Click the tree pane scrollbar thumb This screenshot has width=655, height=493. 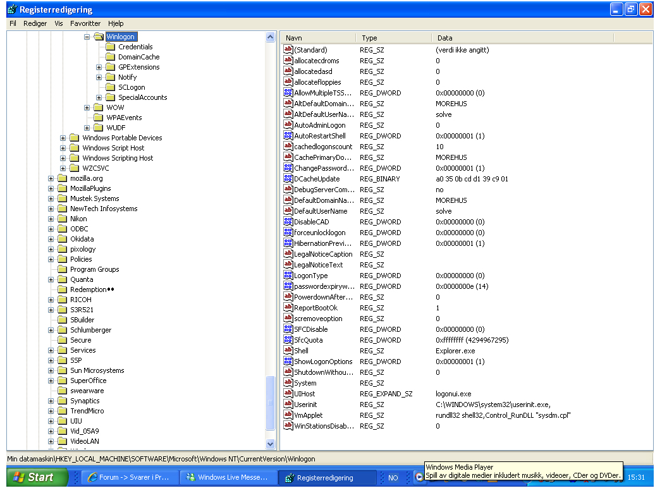coord(270,403)
